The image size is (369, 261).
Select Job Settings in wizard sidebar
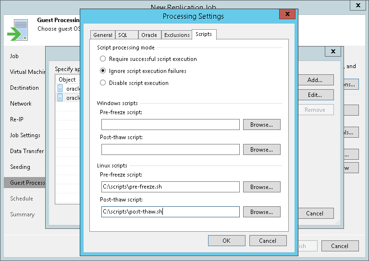pyautogui.click(x=25, y=135)
